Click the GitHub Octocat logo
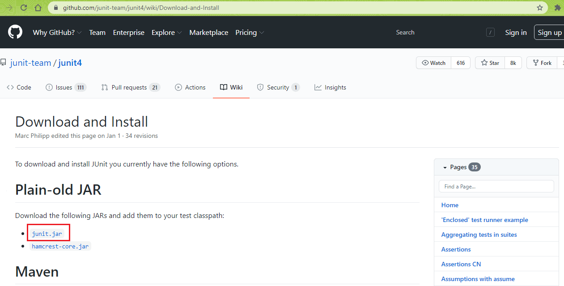The width and height of the screenshot is (564, 286). [15, 32]
